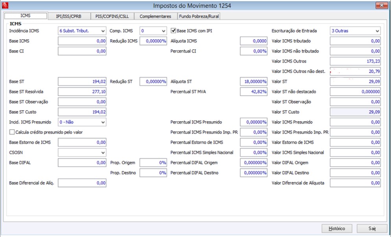The height and width of the screenshot is (237, 391).
Task: Open the Fundo Pobreza/Rural tab
Action: (x=199, y=16)
